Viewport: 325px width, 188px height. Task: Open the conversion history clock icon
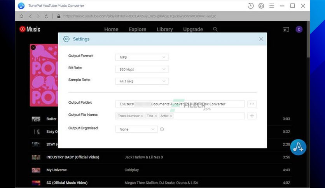(x=251, y=6)
